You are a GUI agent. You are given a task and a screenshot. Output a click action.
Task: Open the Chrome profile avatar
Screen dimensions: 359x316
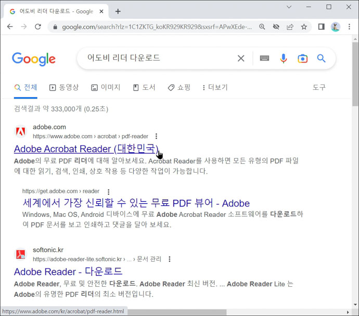(335, 27)
